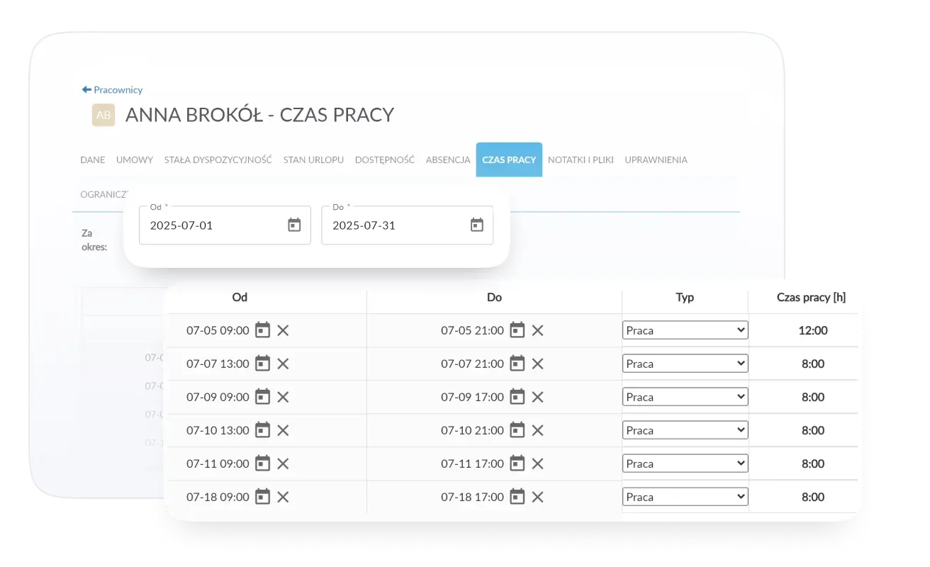Viewport: 930px width, 567px height.
Task: Remove the 07-09 17:00 end time
Action: pyautogui.click(x=537, y=396)
